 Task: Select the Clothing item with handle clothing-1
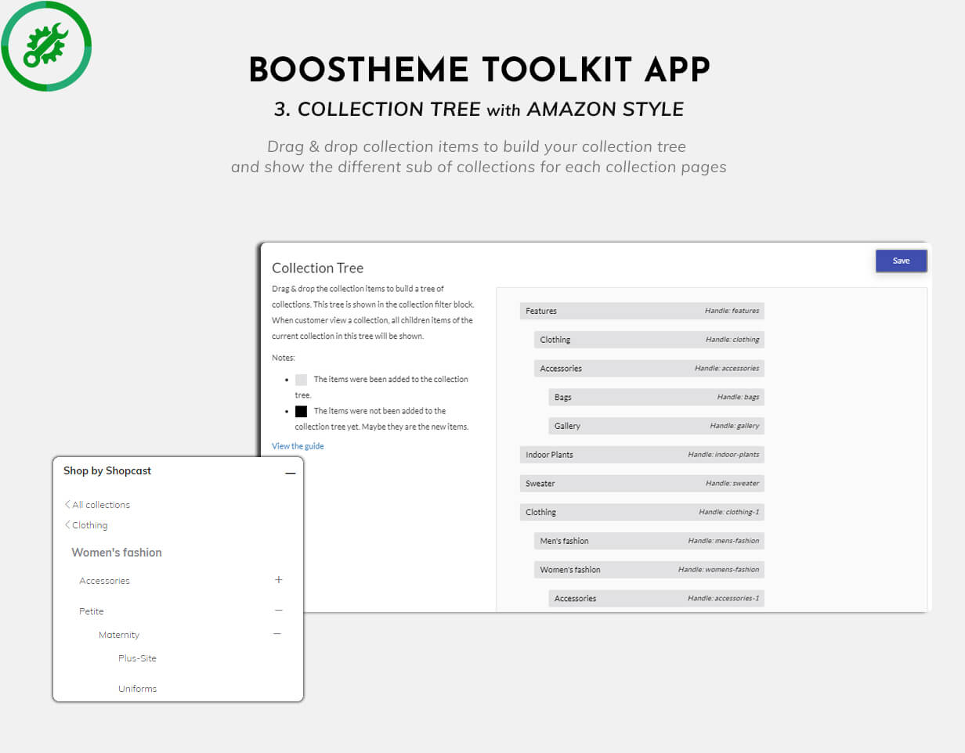642,512
